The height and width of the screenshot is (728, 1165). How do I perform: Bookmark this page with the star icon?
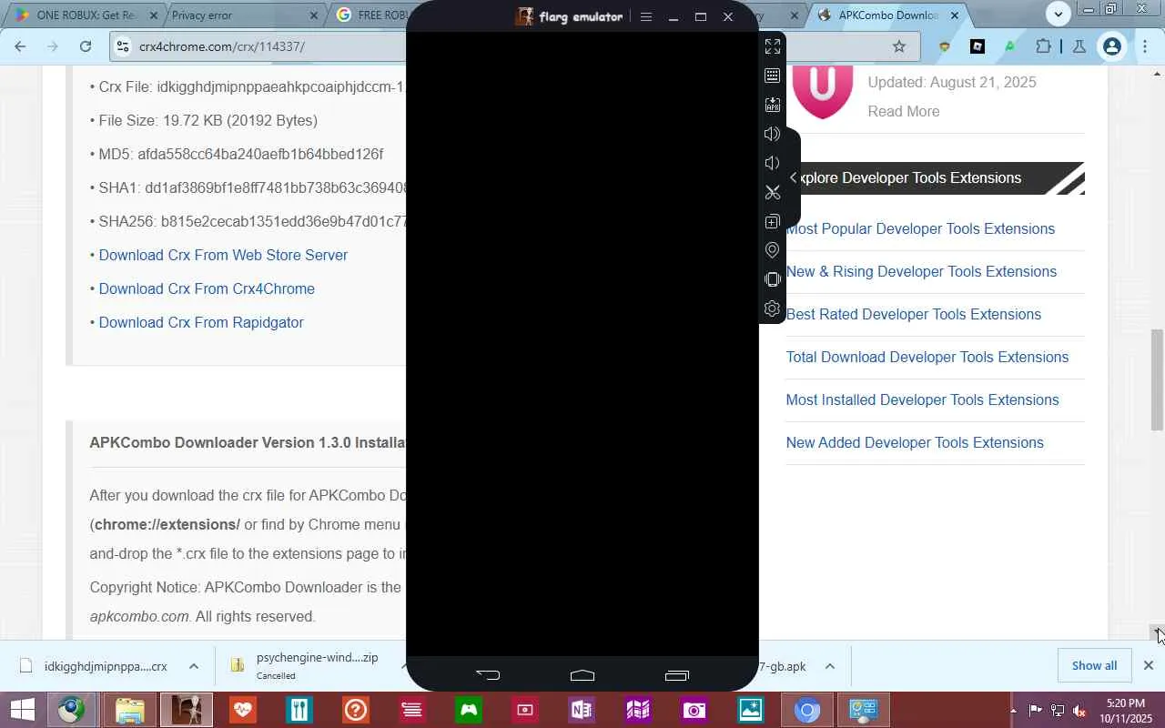[899, 46]
